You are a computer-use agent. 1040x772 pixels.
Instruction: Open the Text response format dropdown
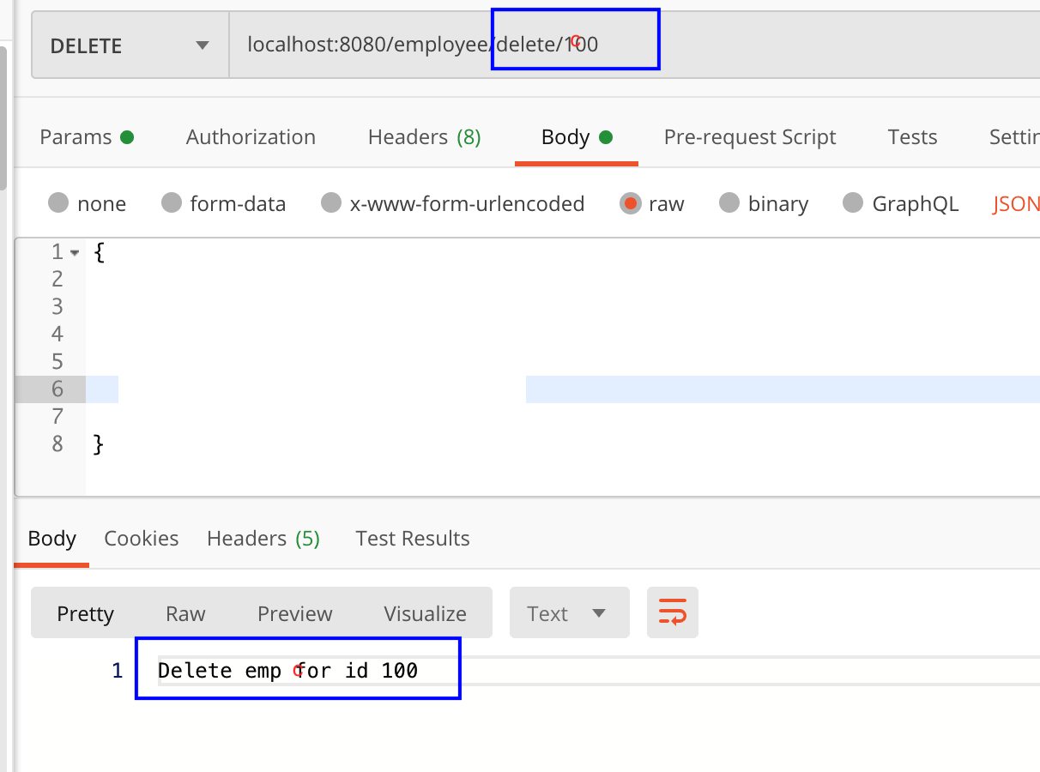(570, 613)
